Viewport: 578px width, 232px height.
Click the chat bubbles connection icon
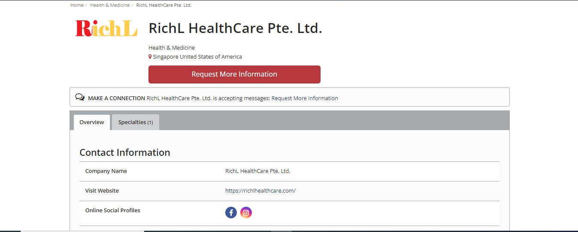click(80, 97)
